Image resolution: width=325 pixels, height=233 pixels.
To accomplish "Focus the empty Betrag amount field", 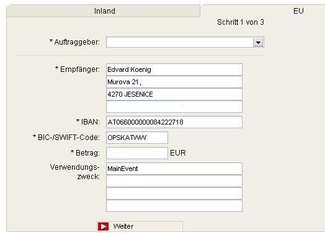I will (x=137, y=153).
